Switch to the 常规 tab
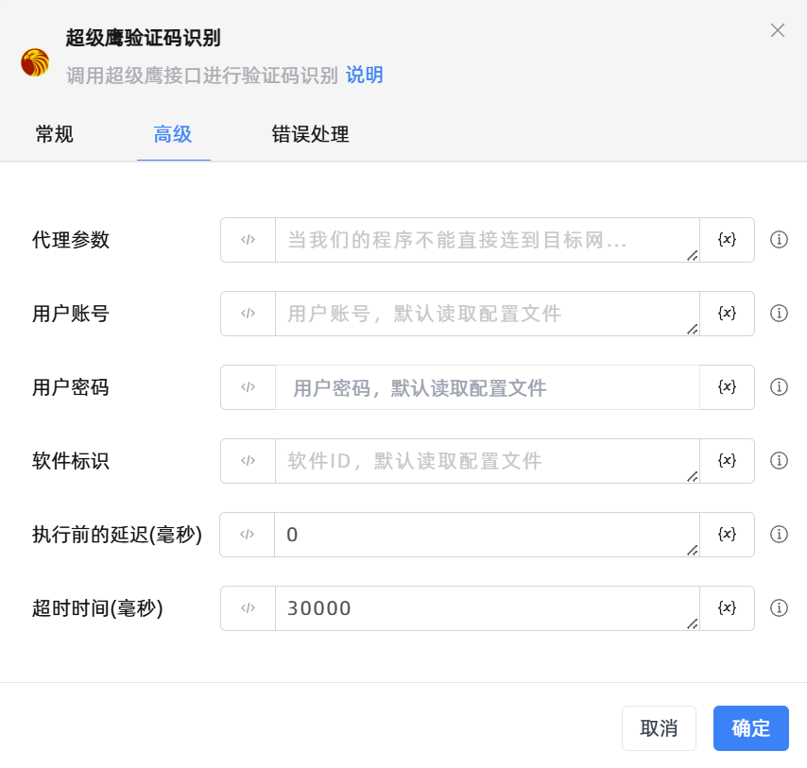This screenshot has width=807, height=768. 55,134
